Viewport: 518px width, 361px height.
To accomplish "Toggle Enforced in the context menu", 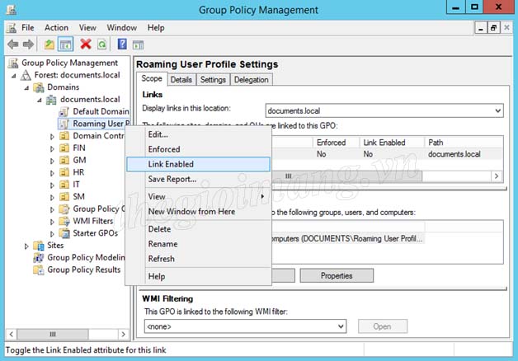I will 198,149.
